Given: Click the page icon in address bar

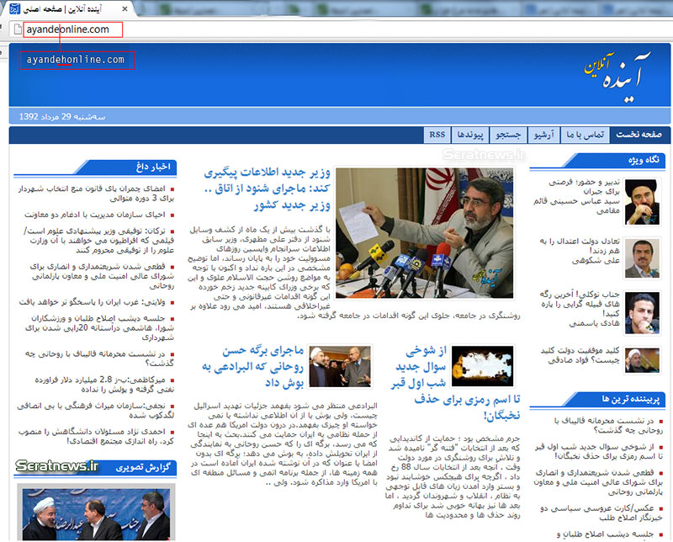Looking at the screenshot, I should click(x=18, y=29).
